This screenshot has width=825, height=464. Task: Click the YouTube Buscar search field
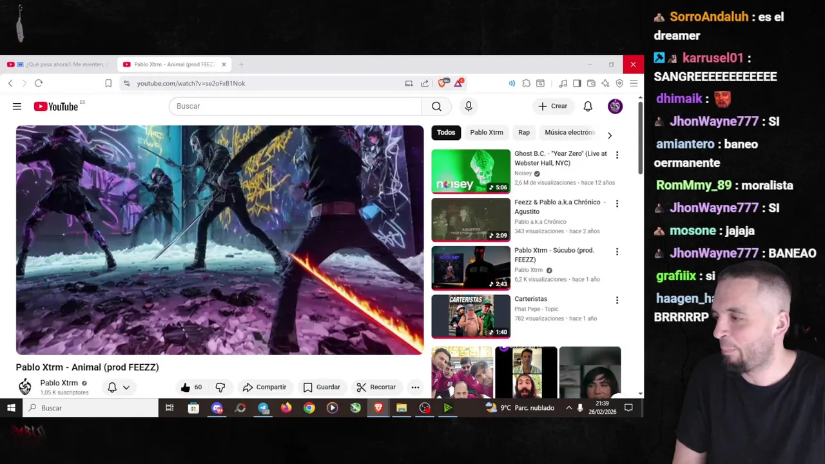(x=295, y=106)
